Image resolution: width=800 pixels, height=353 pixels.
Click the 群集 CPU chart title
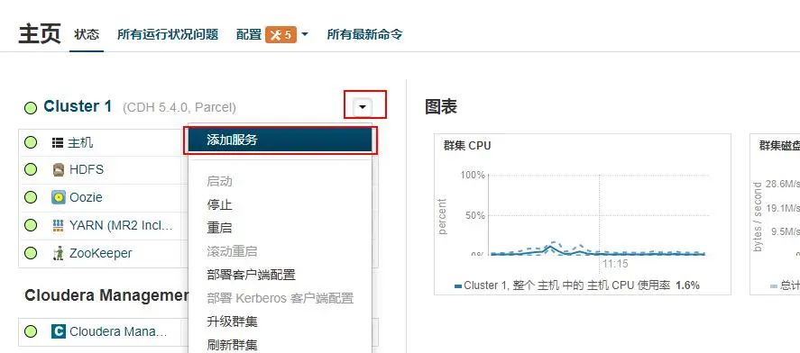(x=467, y=146)
